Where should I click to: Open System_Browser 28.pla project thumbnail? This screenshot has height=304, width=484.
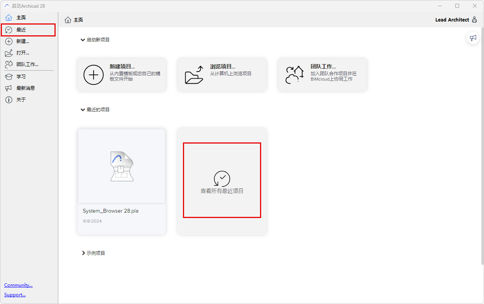tap(122, 166)
